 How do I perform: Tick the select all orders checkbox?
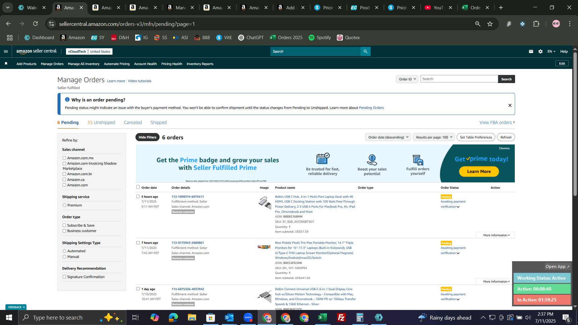pos(138,187)
